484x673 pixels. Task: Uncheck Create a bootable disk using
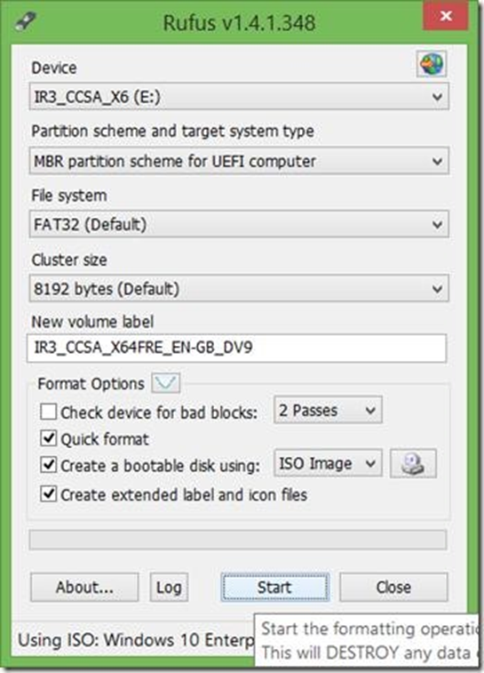pos(48,465)
